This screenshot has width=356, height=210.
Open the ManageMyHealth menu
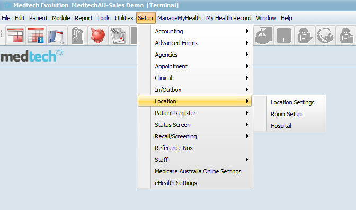180,18
